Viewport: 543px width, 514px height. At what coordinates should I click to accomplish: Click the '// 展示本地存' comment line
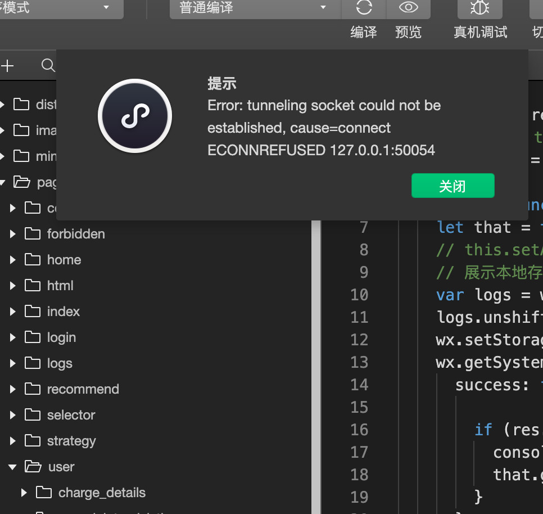[x=490, y=273]
